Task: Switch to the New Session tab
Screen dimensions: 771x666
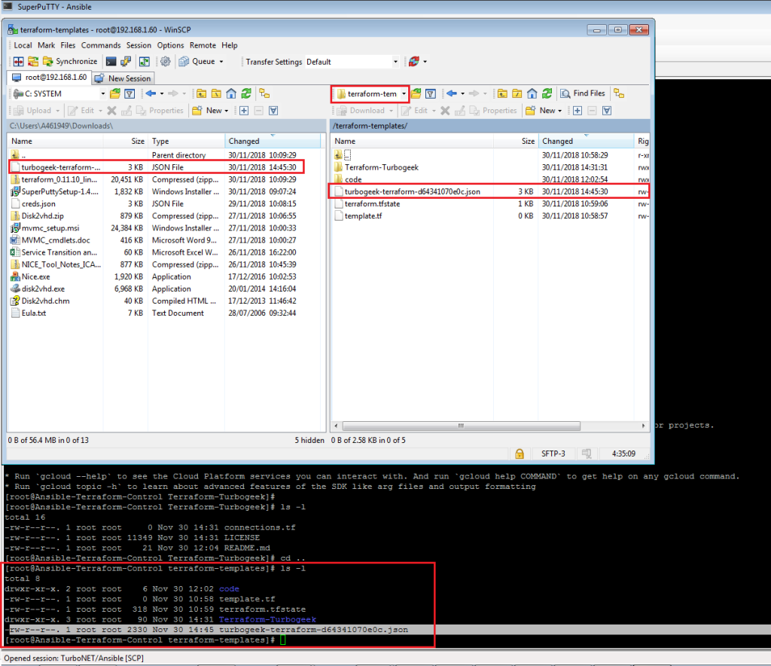Action: tap(123, 78)
